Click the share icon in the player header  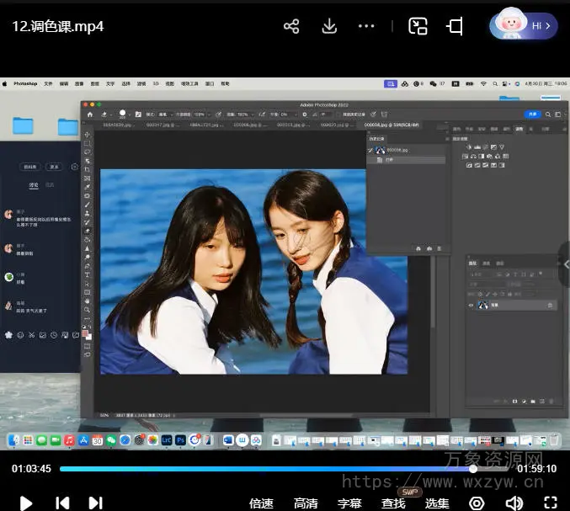click(291, 26)
